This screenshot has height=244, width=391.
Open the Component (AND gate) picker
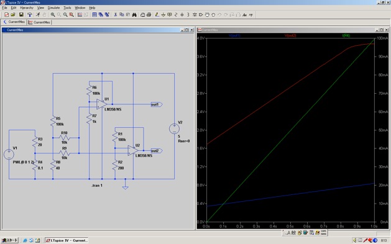point(201,15)
